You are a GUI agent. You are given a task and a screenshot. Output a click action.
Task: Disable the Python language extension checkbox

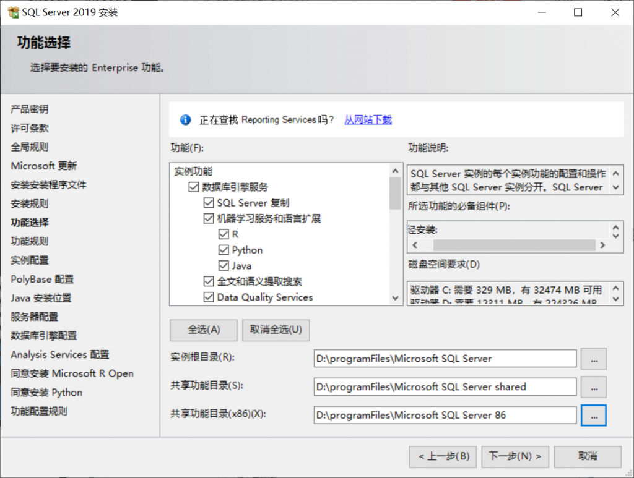(224, 250)
